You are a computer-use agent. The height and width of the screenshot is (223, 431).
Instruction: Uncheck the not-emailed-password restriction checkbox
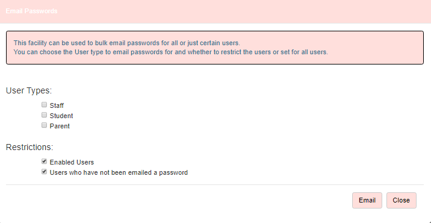45,172
